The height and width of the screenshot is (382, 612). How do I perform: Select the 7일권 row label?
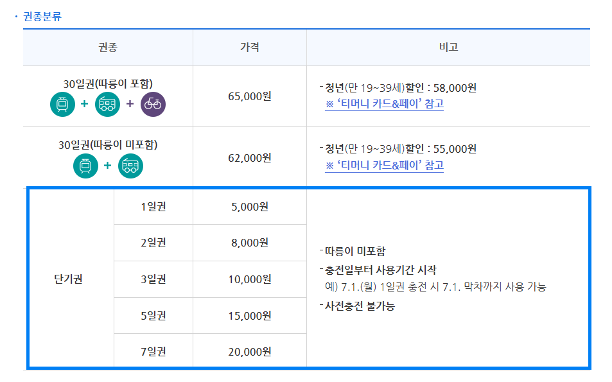tap(153, 352)
